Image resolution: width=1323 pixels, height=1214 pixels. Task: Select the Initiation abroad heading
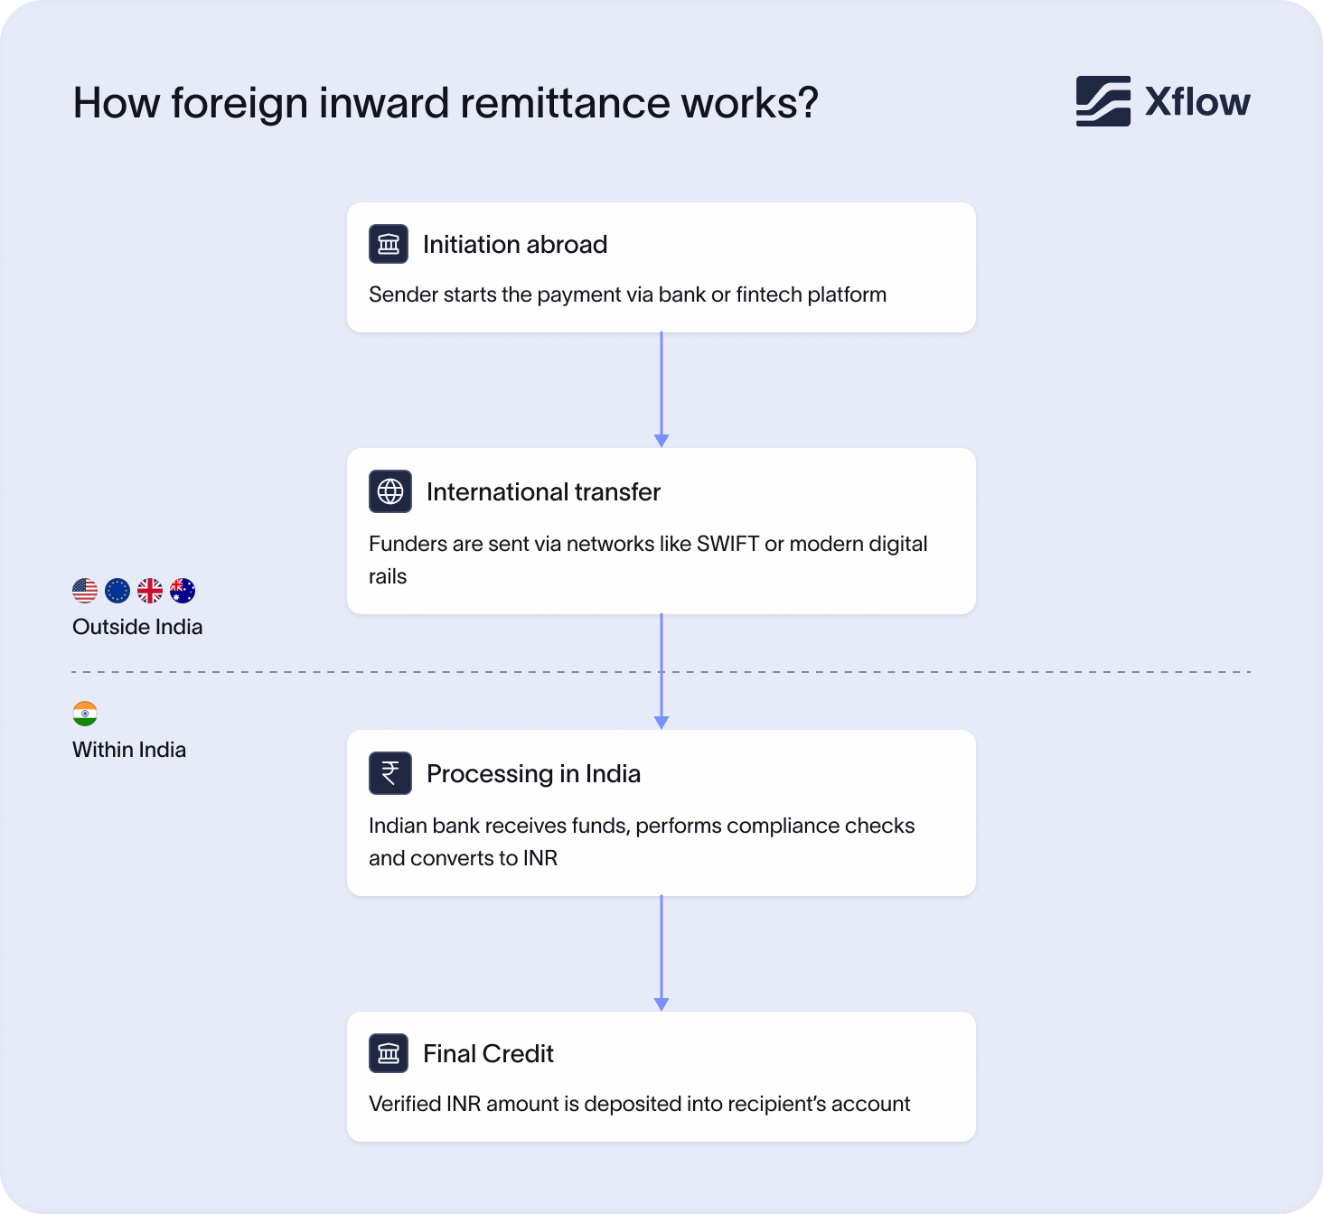(x=515, y=245)
